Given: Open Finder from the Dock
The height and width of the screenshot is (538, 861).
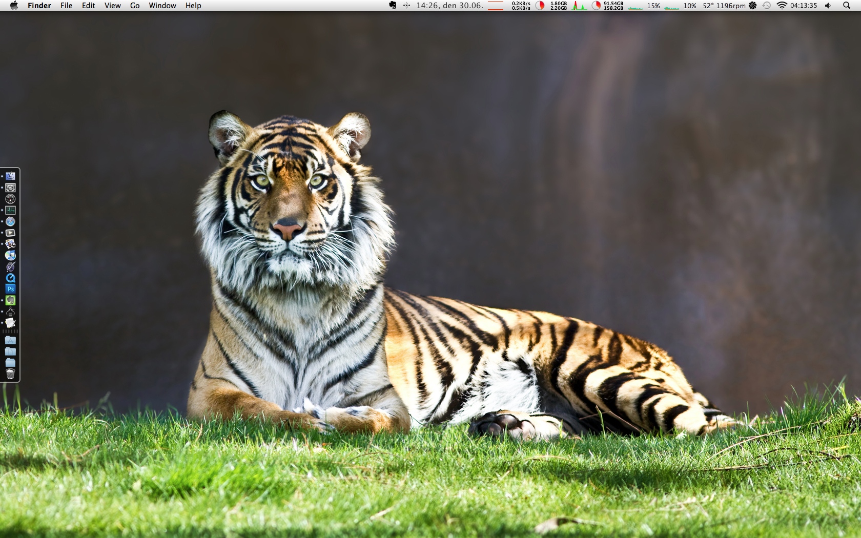Looking at the screenshot, I should click(x=10, y=176).
